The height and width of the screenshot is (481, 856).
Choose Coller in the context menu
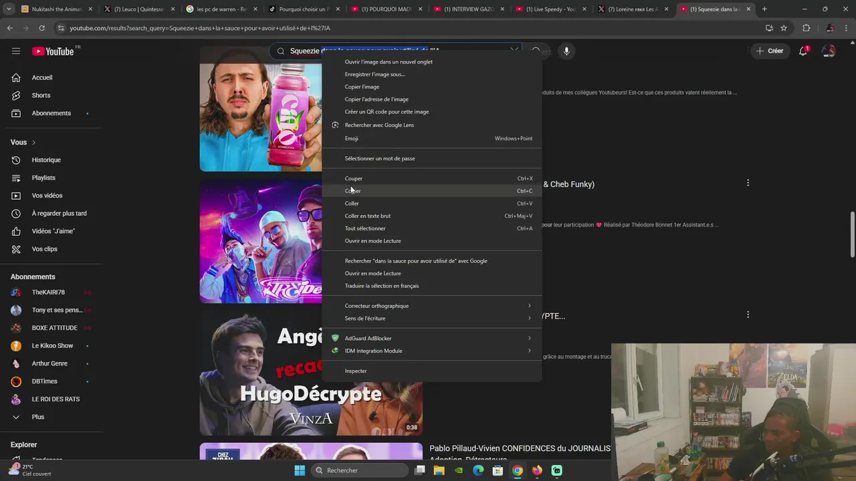[432, 203]
